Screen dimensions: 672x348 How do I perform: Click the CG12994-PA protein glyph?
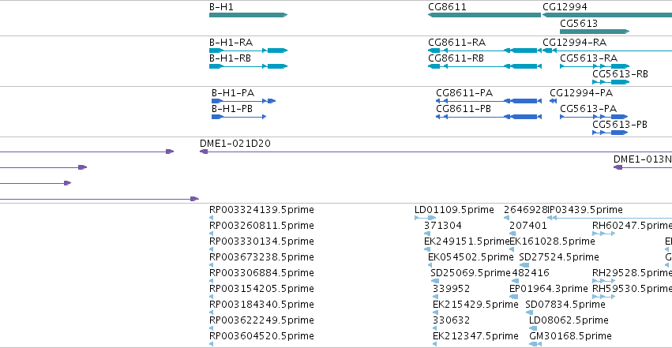(x=553, y=101)
